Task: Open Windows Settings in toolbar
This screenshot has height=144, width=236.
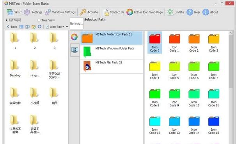Action: coord(60,12)
